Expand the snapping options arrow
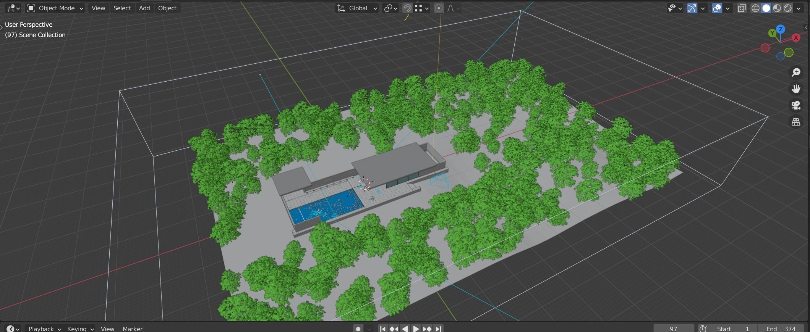This screenshot has width=810, height=332. pyautogui.click(x=427, y=8)
